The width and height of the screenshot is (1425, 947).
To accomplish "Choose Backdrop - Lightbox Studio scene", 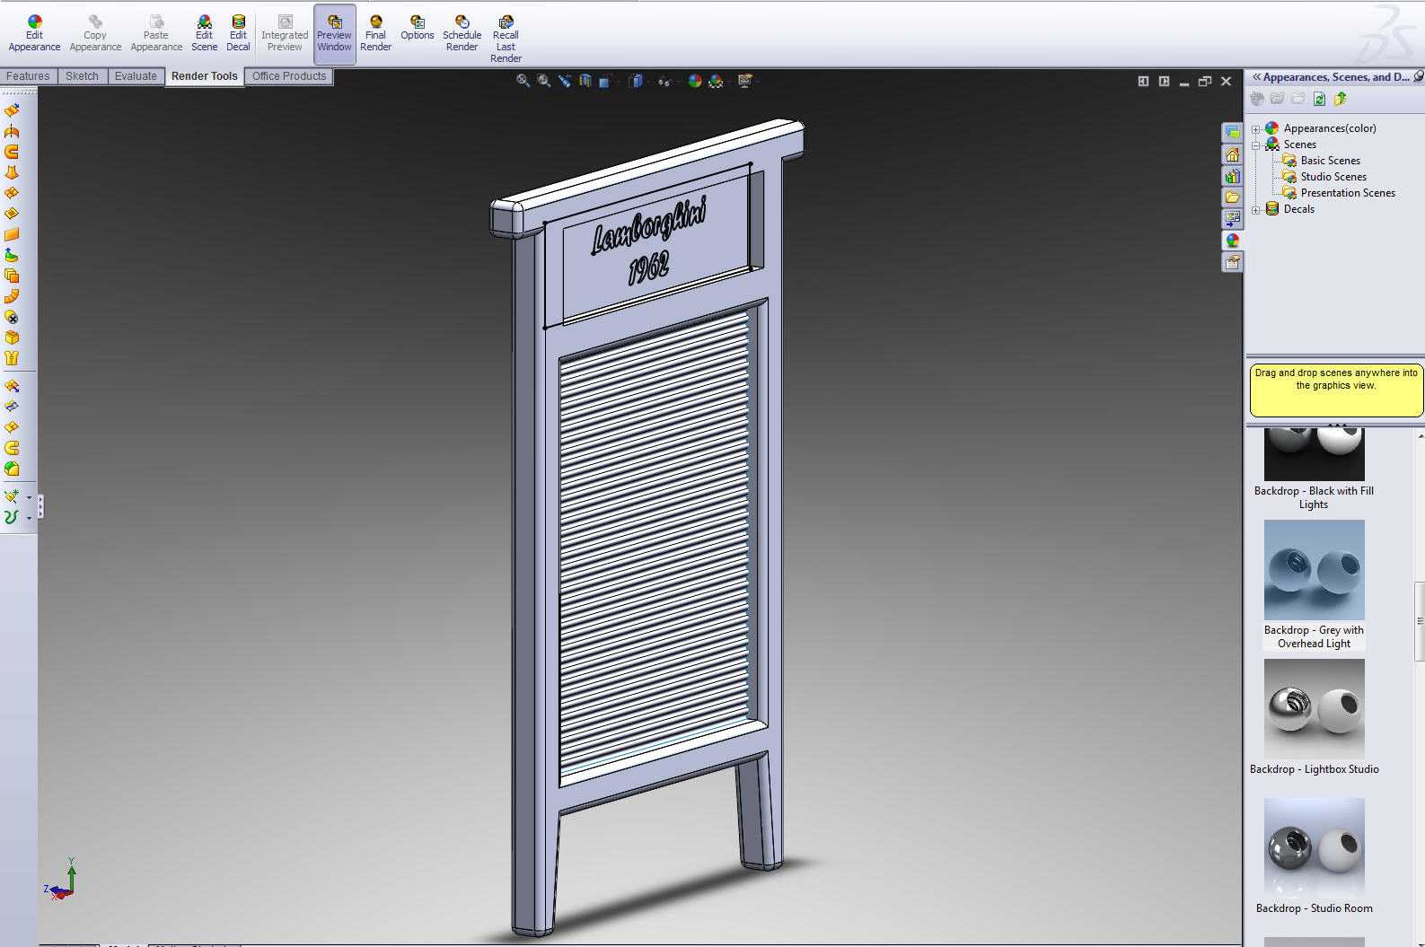I will [x=1314, y=717].
